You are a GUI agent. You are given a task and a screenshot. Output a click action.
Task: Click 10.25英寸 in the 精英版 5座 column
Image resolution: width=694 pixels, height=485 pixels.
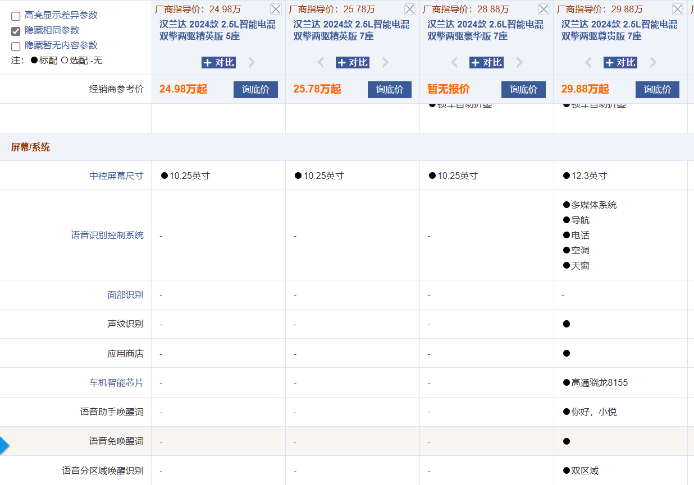point(189,175)
